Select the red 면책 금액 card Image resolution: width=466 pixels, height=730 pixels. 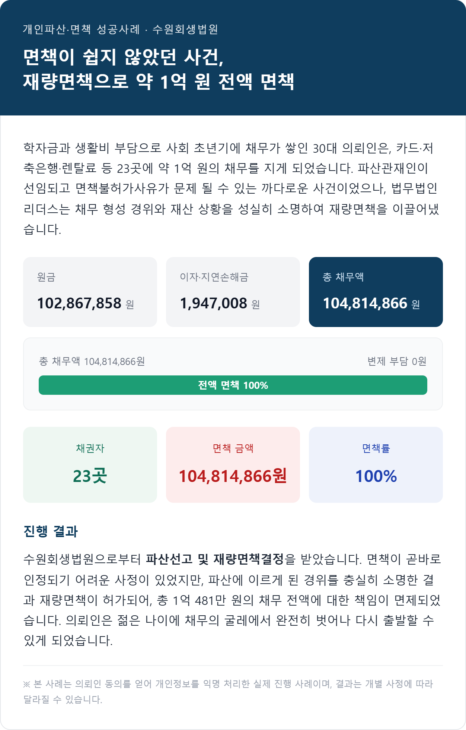(x=233, y=465)
